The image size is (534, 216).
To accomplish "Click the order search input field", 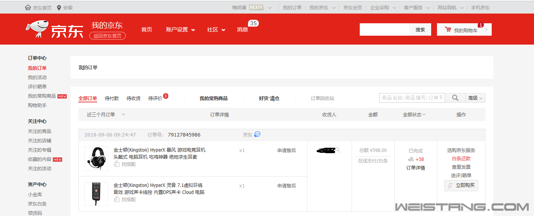I will pos(412,98).
